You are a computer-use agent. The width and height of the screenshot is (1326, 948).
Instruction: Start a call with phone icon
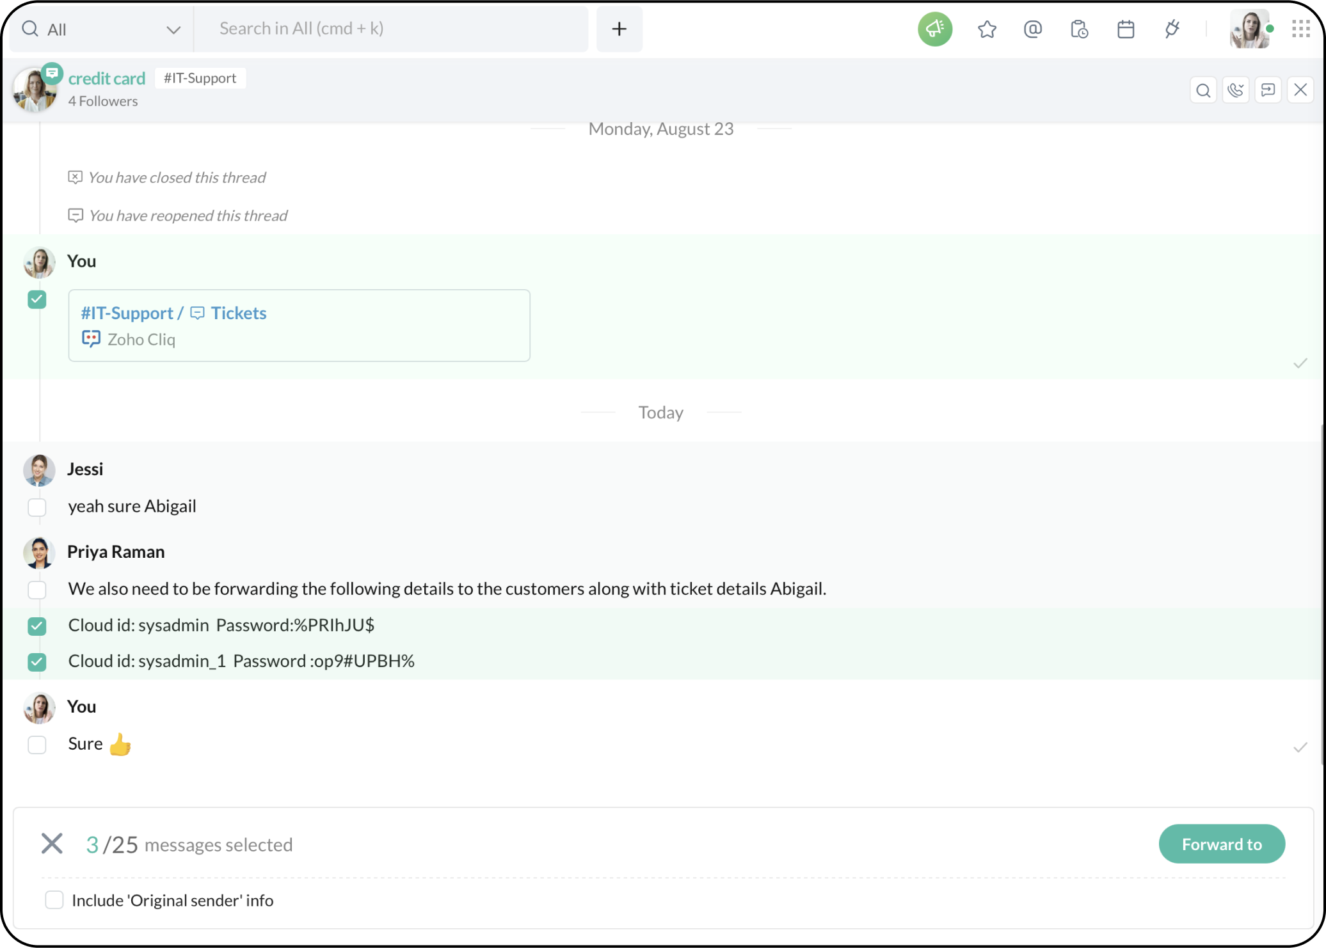tap(1235, 90)
